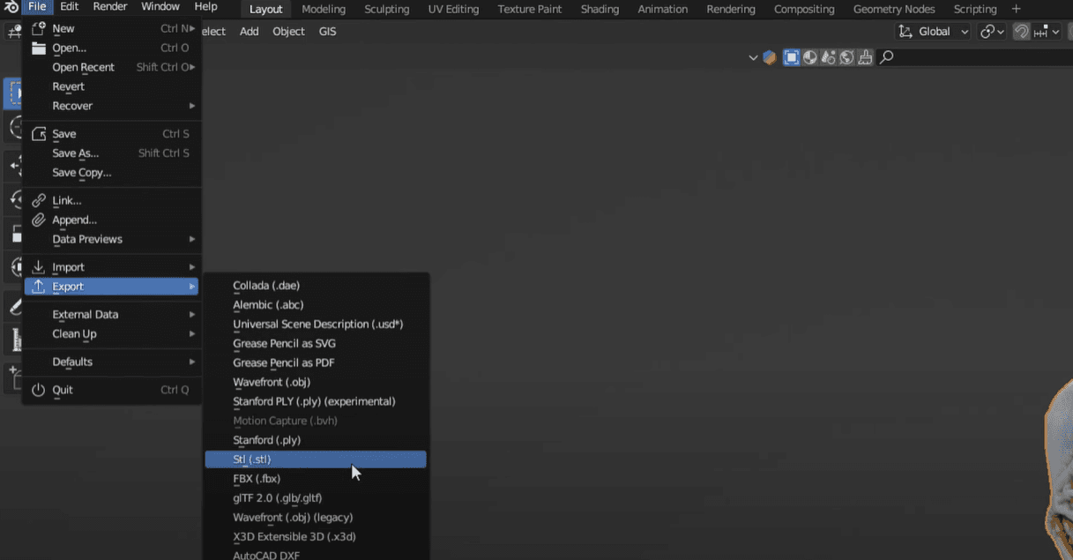Switch to the Animation workspace tab
This screenshot has width=1073, height=560.
663,9
